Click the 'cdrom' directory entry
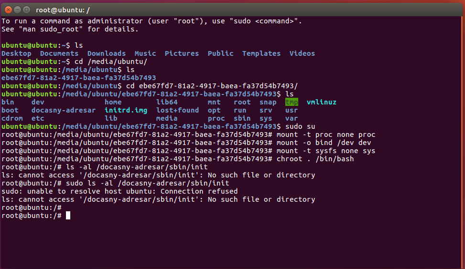 (x=12, y=118)
